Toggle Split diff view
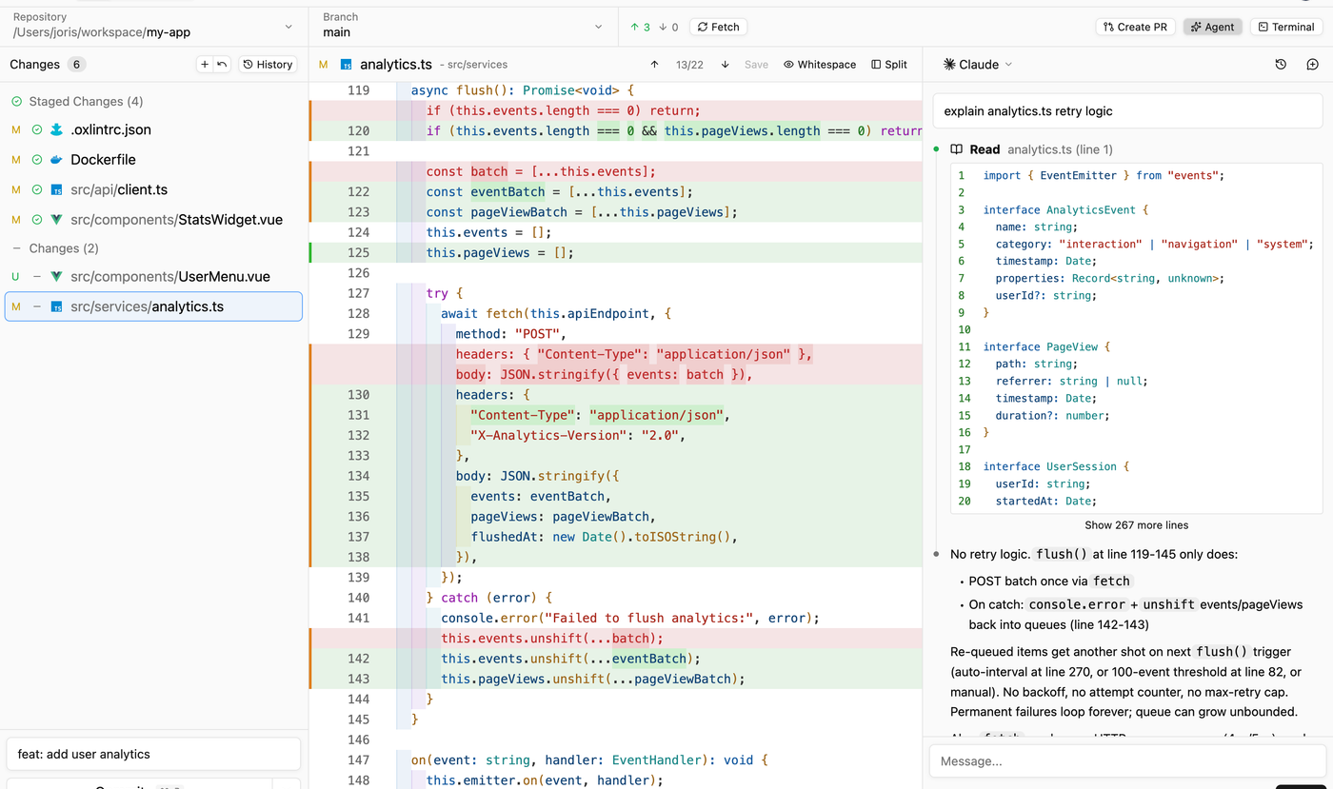 (889, 65)
